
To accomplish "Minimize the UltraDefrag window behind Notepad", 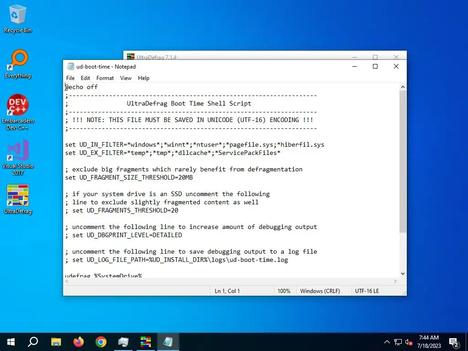I will [x=355, y=57].
